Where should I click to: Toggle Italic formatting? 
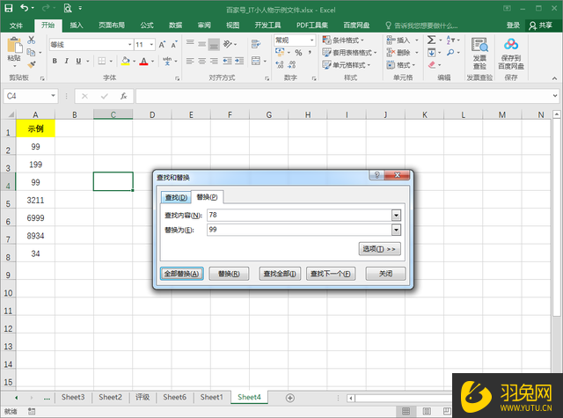click(67, 61)
